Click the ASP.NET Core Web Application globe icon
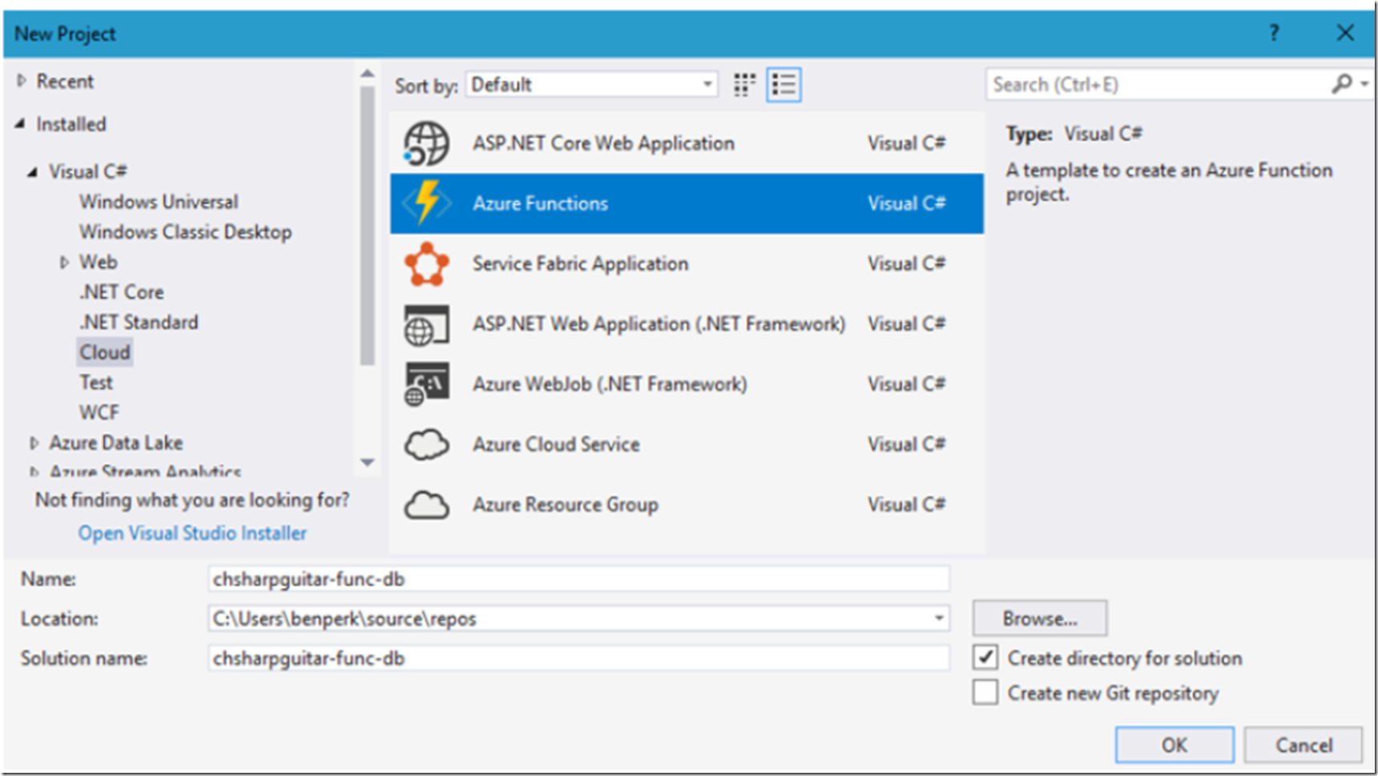 [x=426, y=143]
